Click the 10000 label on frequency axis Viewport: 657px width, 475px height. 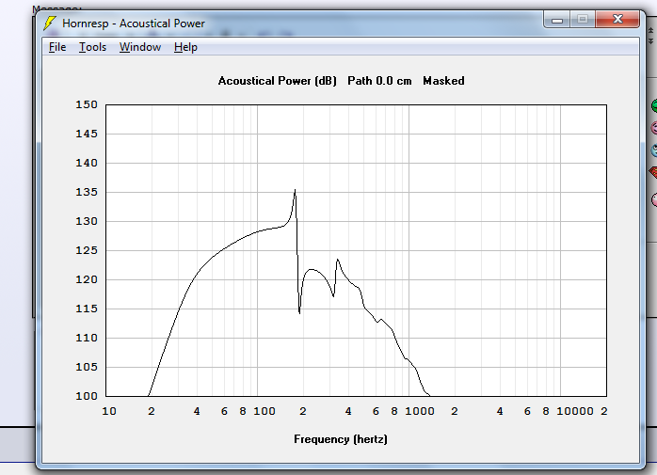[x=575, y=411]
